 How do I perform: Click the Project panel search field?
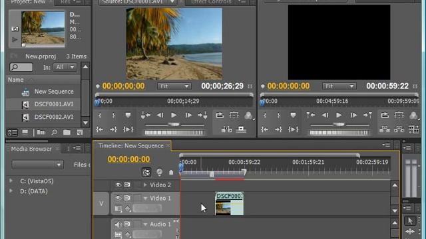point(21,67)
